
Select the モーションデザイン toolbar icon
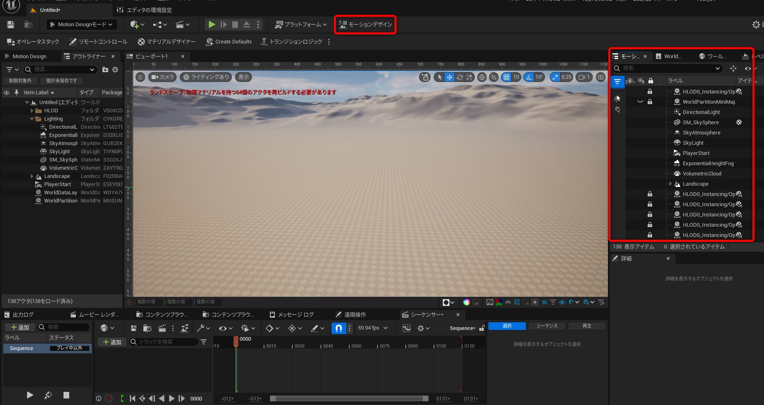click(365, 25)
